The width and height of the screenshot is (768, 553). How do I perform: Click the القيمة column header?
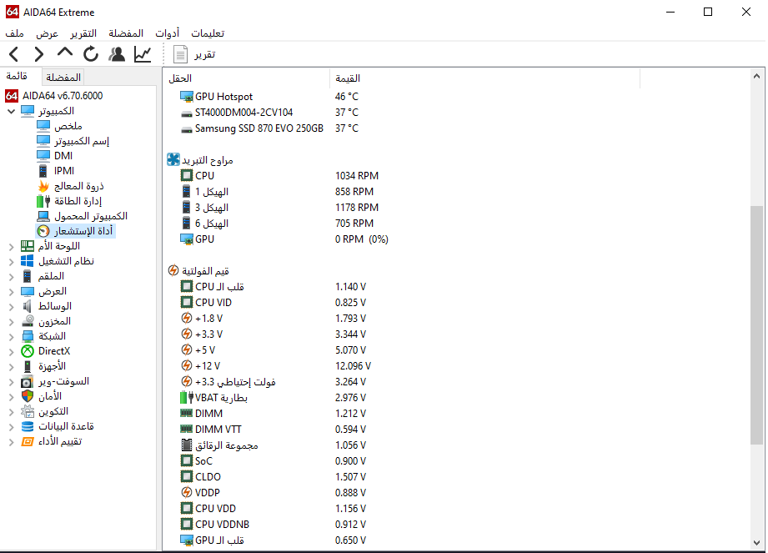pyautogui.click(x=484, y=78)
